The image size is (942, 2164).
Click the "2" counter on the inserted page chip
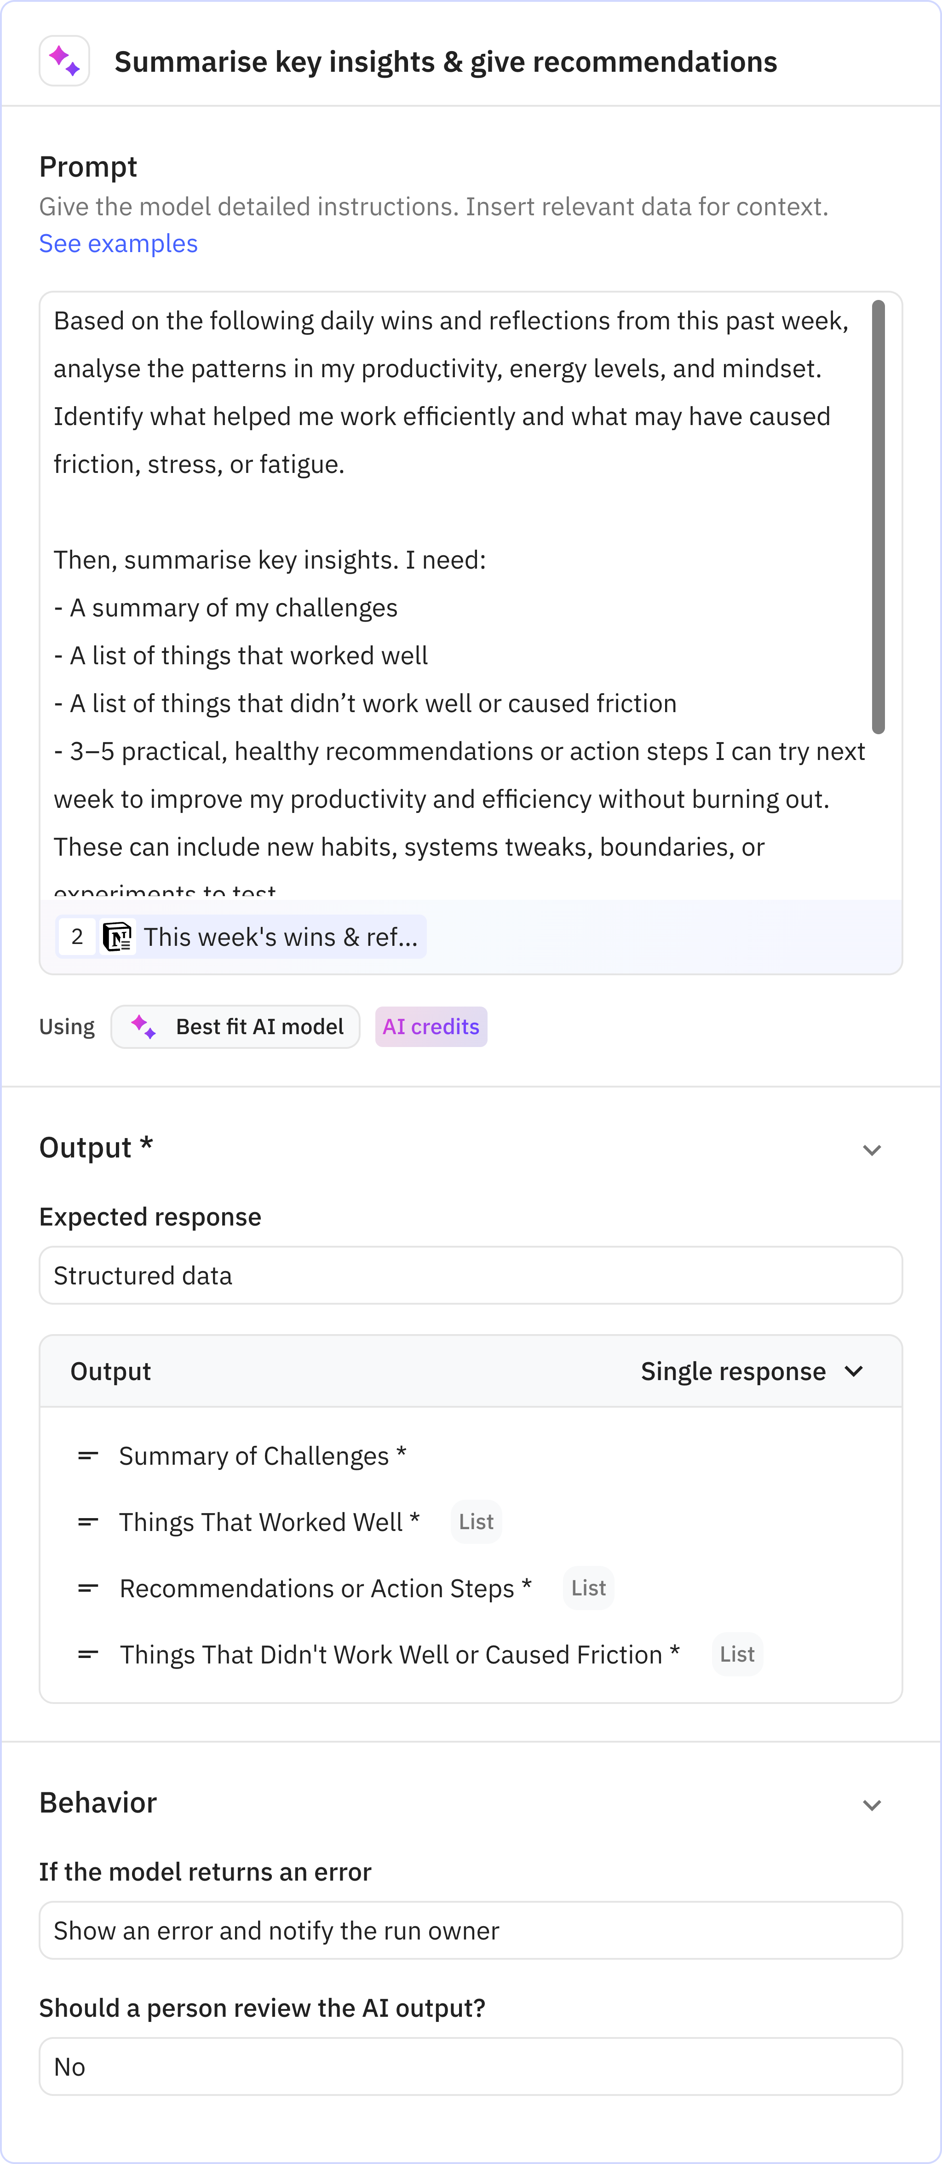click(x=77, y=936)
